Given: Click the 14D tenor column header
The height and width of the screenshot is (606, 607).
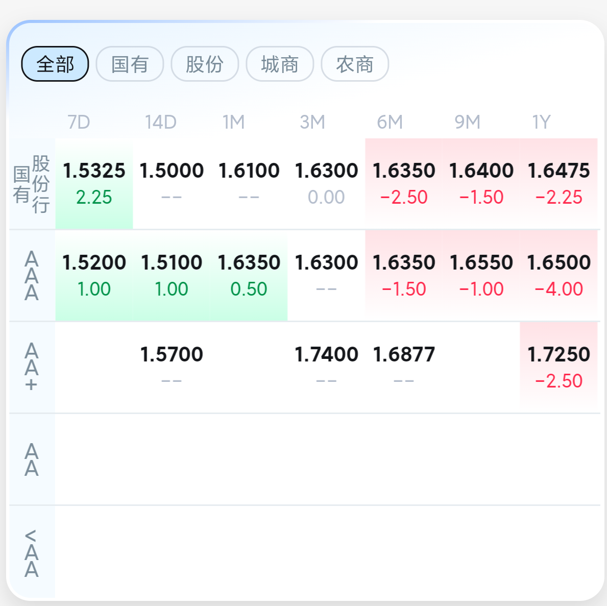Looking at the screenshot, I should point(160,123).
